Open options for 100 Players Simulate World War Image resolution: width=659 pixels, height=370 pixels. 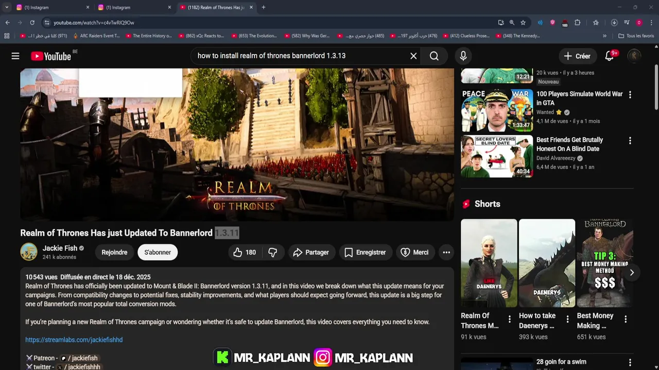(630, 95)
